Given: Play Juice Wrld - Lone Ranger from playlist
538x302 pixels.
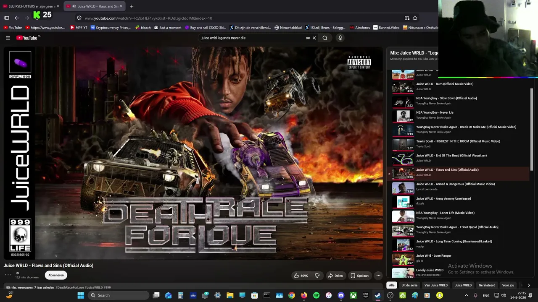Looking at the screenshot, I should tap(459, 258).
